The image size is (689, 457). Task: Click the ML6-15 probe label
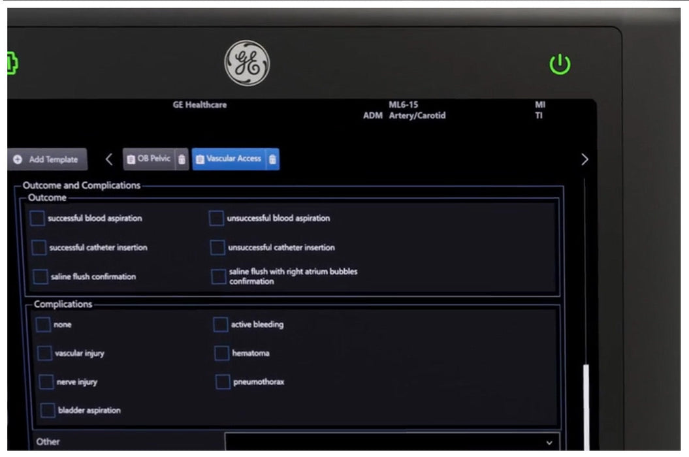point(404,104)
